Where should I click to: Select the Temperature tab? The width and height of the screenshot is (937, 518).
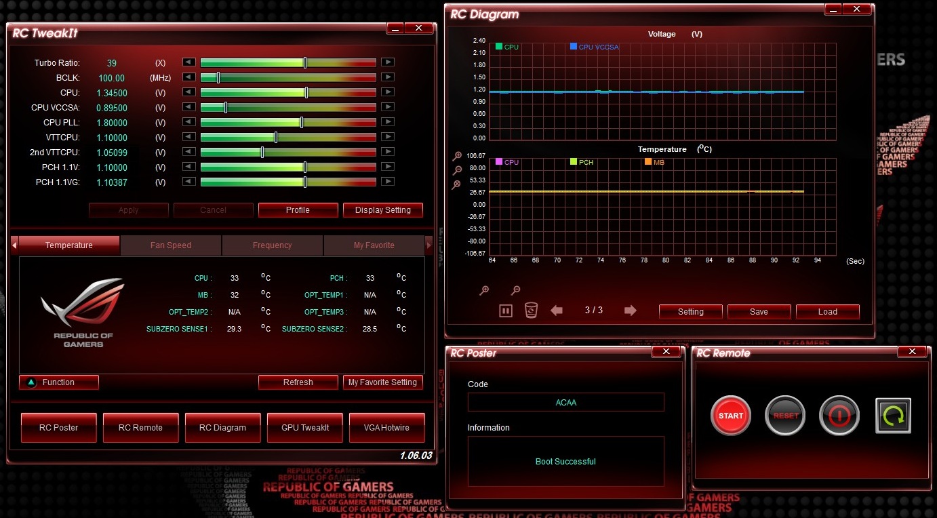[x=69, y=245]
